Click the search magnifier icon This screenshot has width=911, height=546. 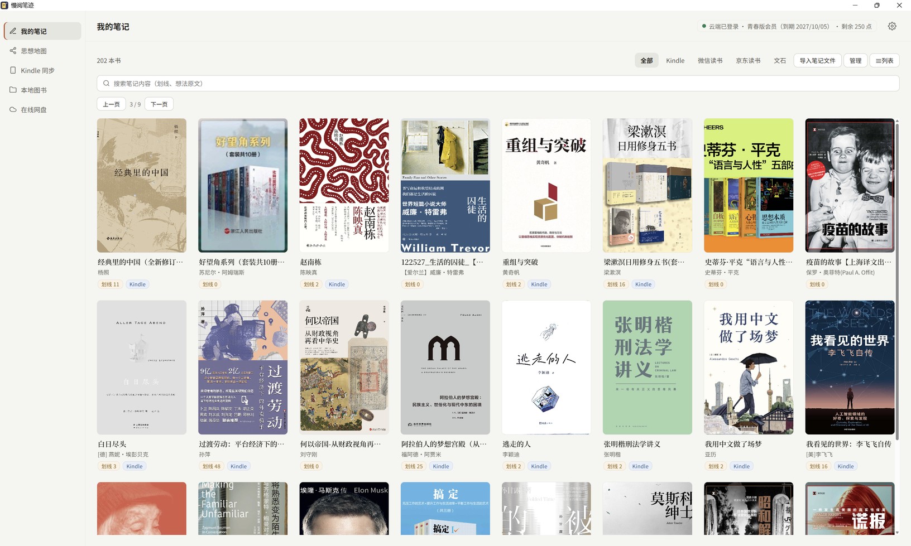[x=106, y=84]
